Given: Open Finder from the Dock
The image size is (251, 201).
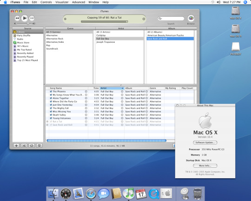Looking at the screenshot, I should click(x=53, y=194).
